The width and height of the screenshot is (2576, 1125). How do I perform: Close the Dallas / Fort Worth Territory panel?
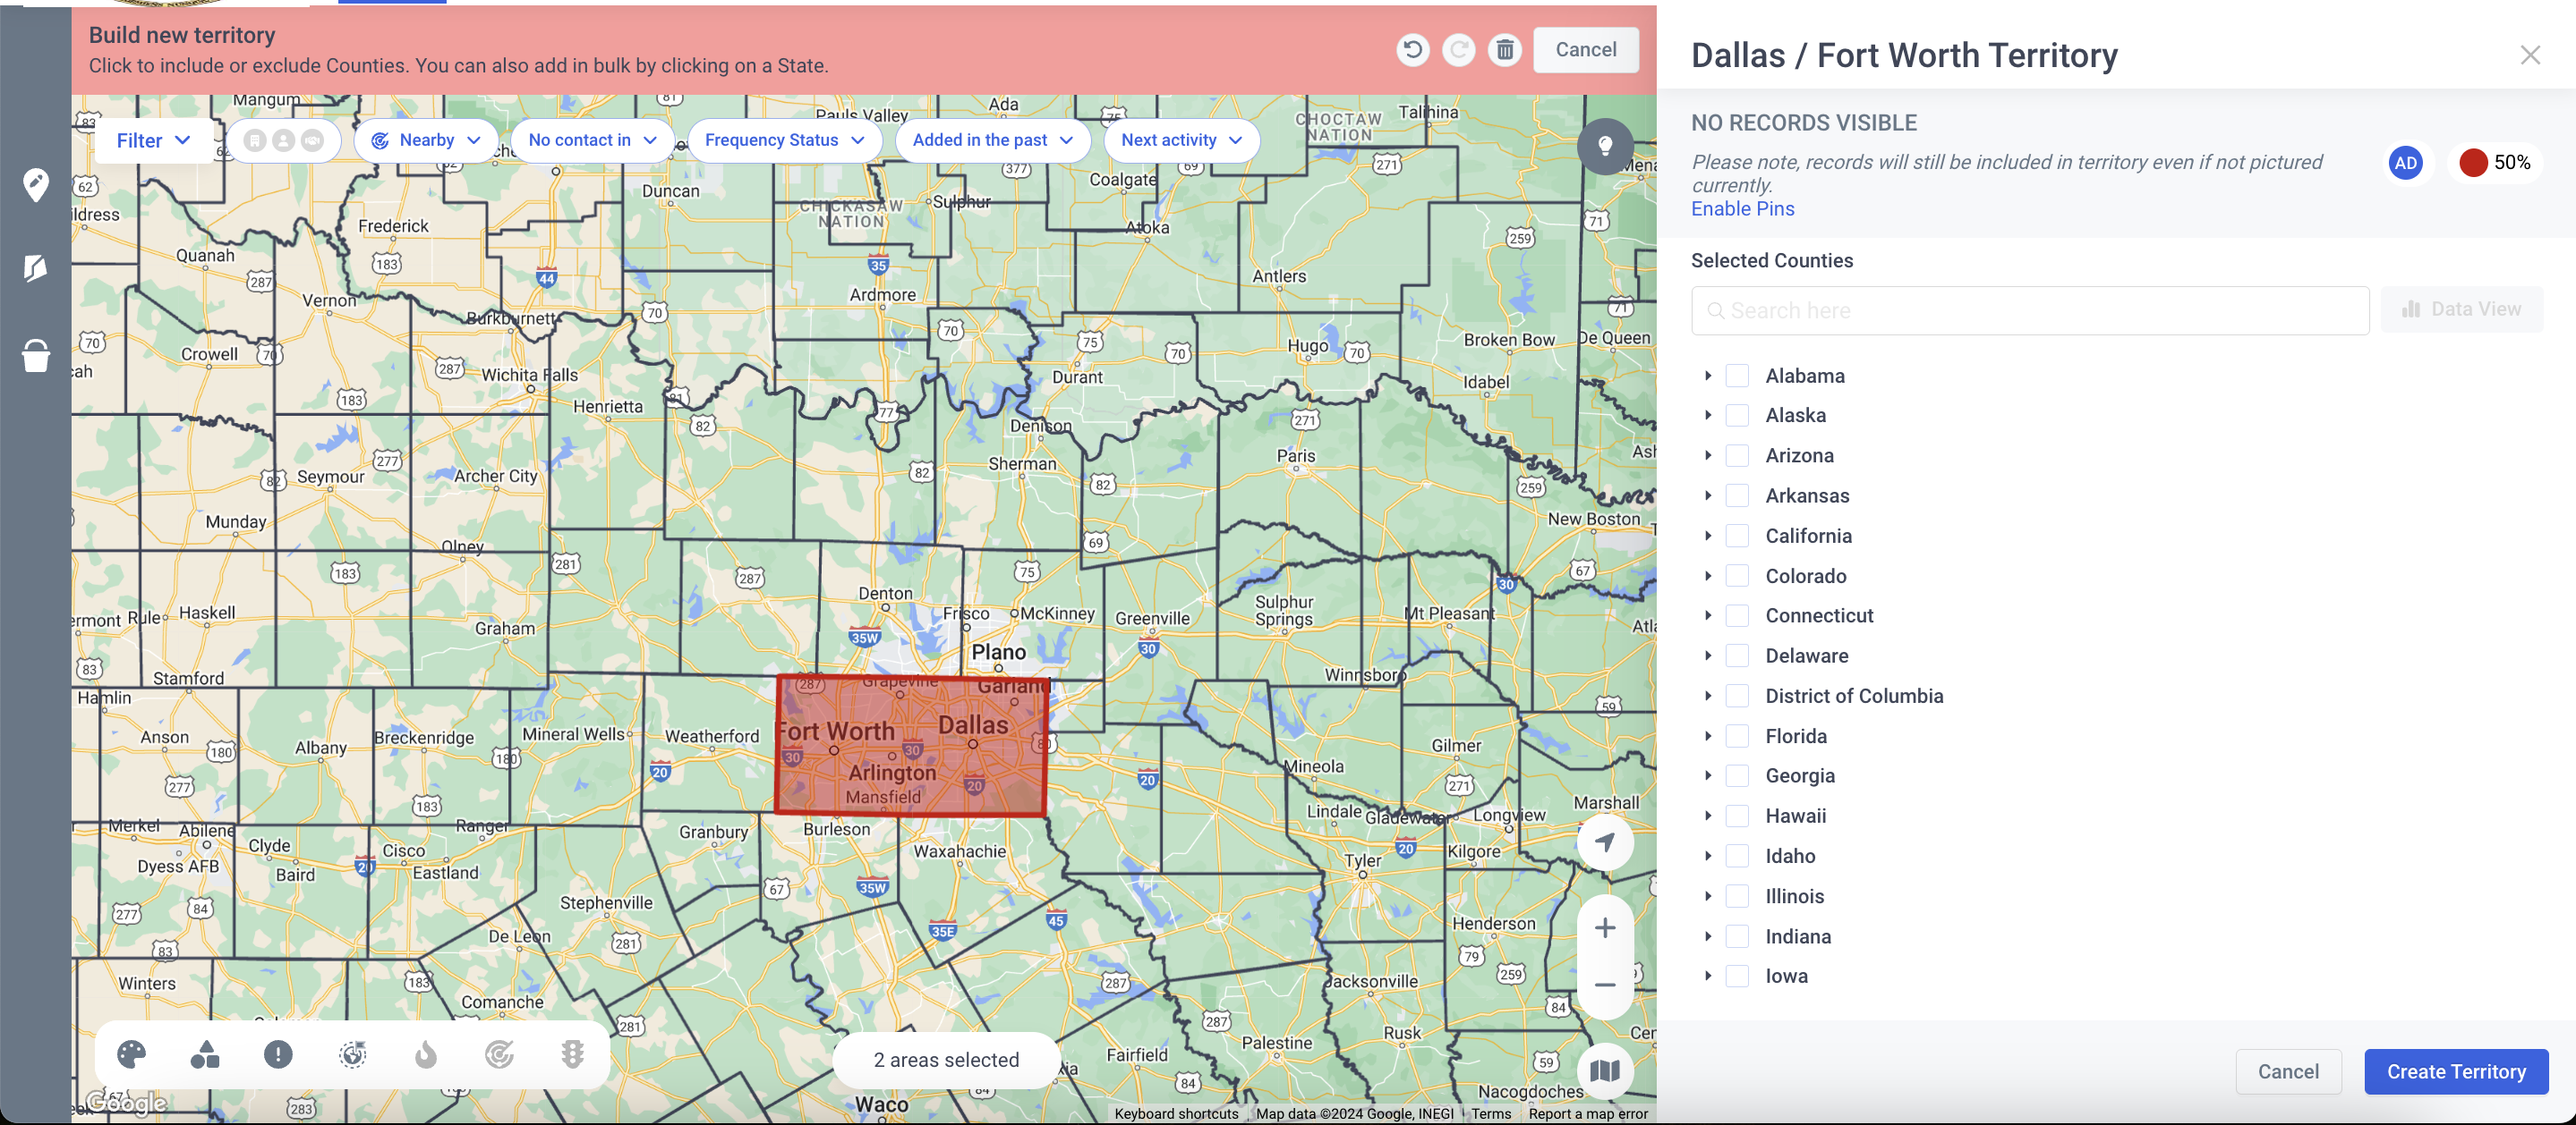coord(2530,56)
